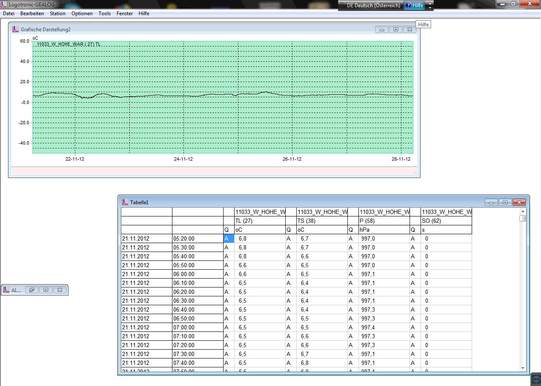
Task: Open the Optionen menu
Action: click(82, 14)
